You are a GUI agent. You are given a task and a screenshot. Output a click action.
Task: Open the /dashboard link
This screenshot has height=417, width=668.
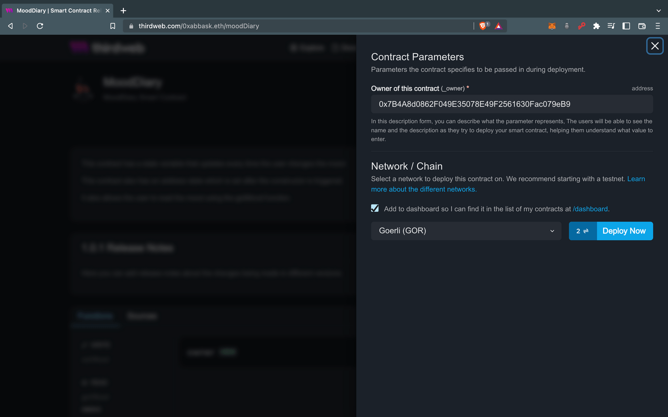tap(590, 209)
